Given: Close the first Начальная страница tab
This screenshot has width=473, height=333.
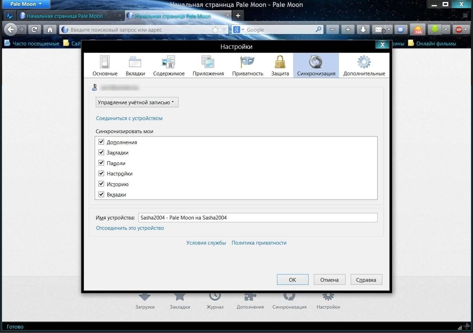Looking at the screenshot, I should tap(120, 15).
